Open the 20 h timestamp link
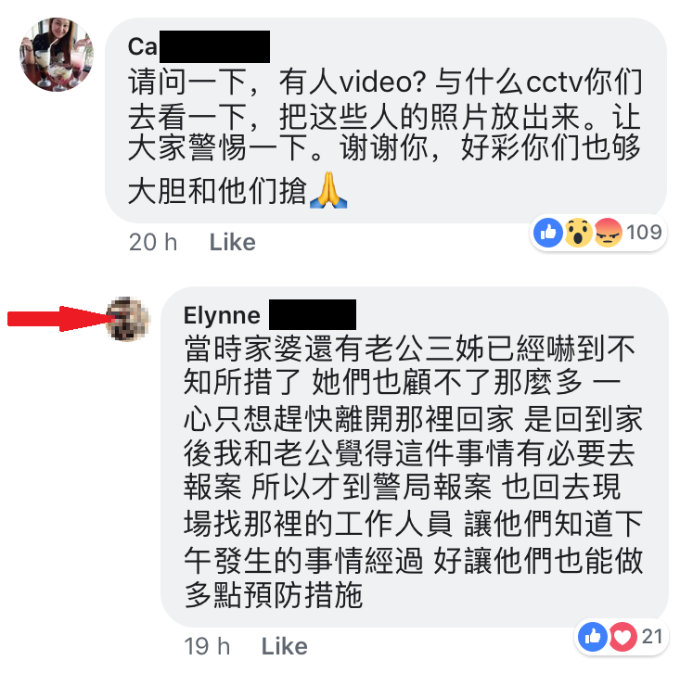This screenshot has width=693, height=673. coord(153,242)
